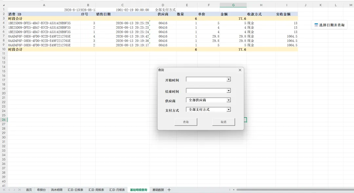
Task: Click the 查询 button in dialog
Action: click(186, 122)
